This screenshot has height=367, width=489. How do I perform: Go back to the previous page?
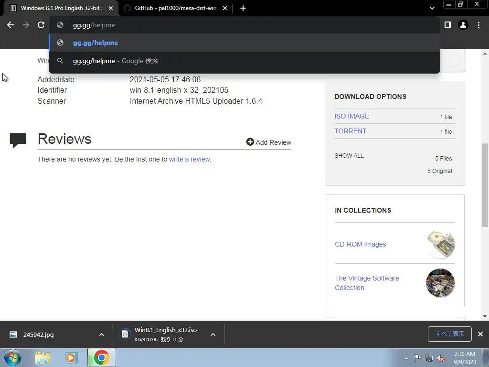11,25
